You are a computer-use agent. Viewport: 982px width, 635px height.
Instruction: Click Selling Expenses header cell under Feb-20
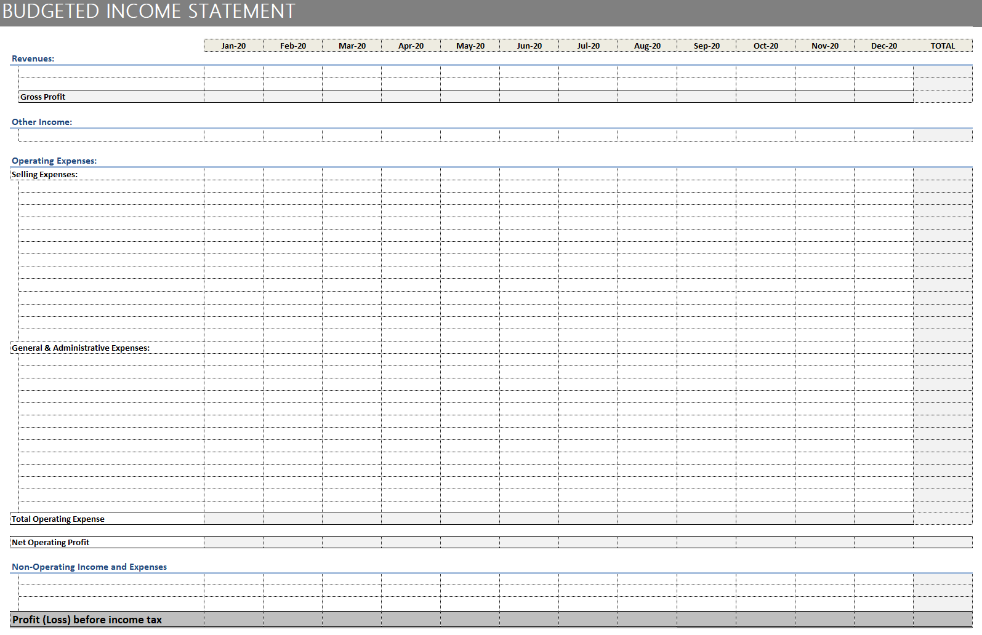tap(292, 174)
